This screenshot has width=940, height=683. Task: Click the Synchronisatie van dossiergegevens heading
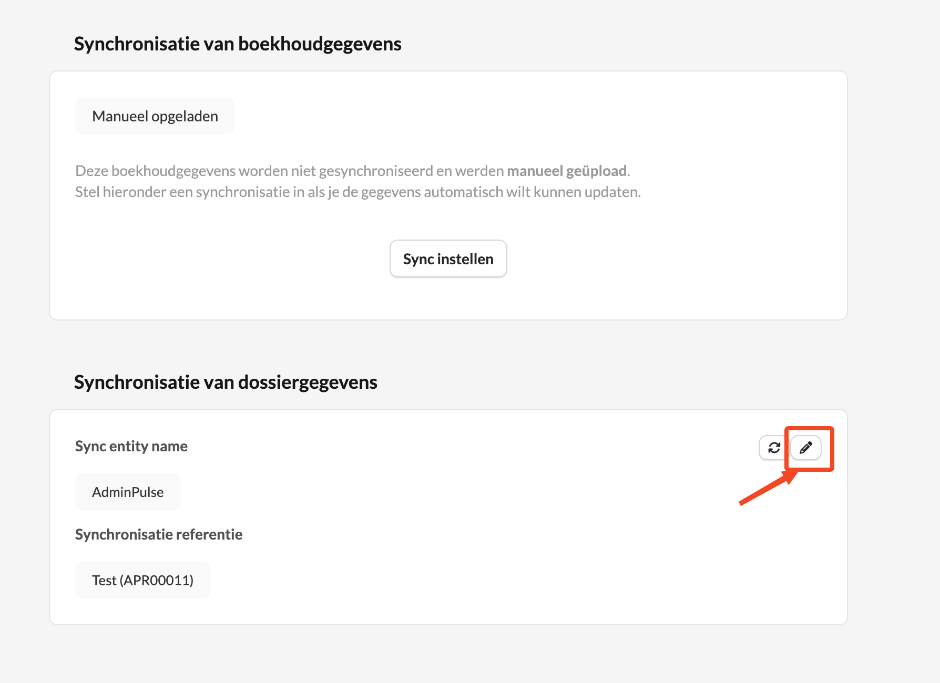tap(226, 382)
